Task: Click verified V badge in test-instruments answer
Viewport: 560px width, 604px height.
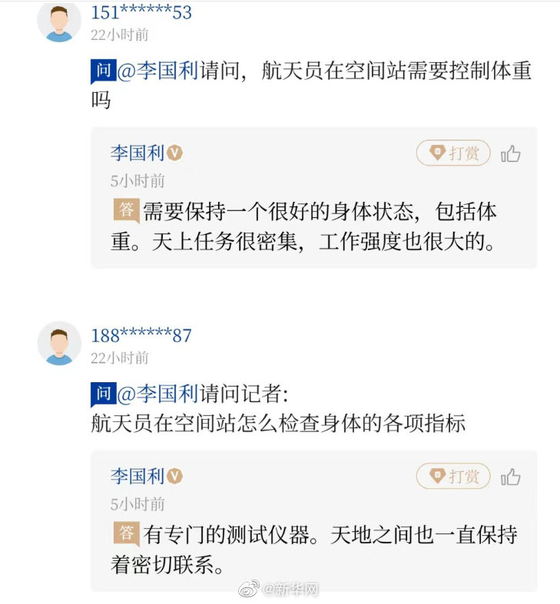Action: pyautogui.click(x=175, y=476)
